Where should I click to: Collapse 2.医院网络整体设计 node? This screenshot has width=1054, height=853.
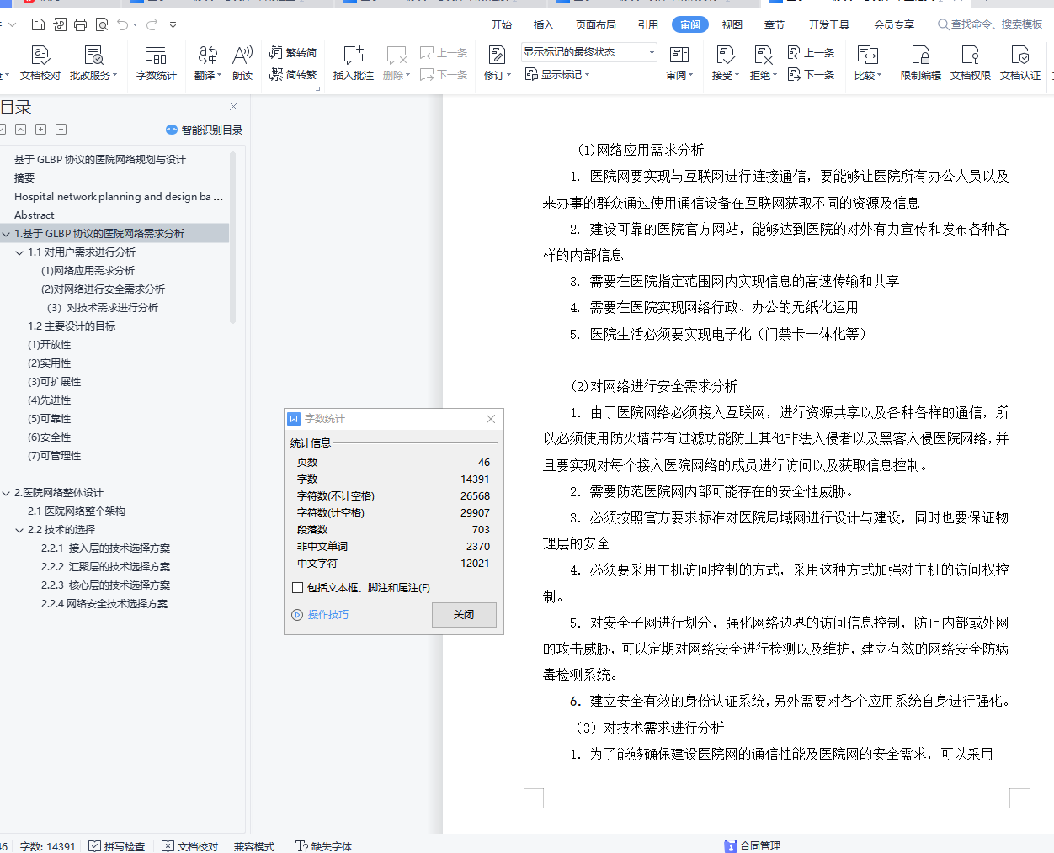7,493
